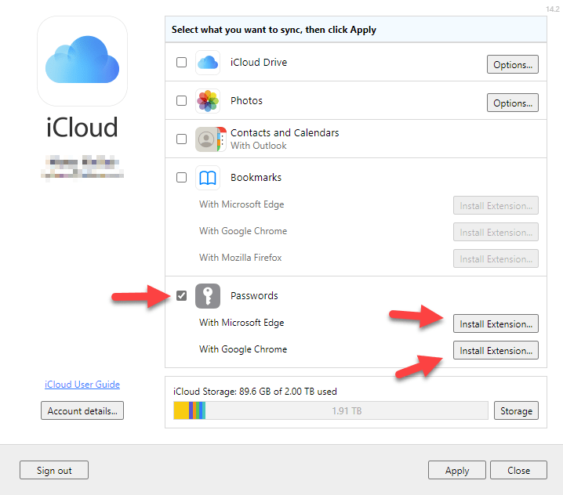Screen dimensions: 563x495
Task: Open the Storage button
Action: pyautogui.click(x=516, y=410)
